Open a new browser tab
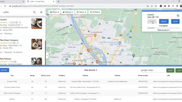 (58, 1)
